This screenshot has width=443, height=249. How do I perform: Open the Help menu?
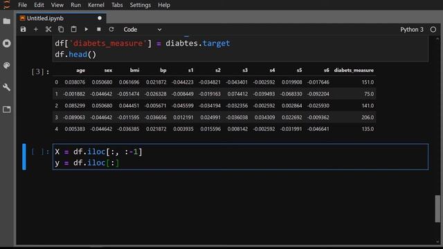pos(164,5)
